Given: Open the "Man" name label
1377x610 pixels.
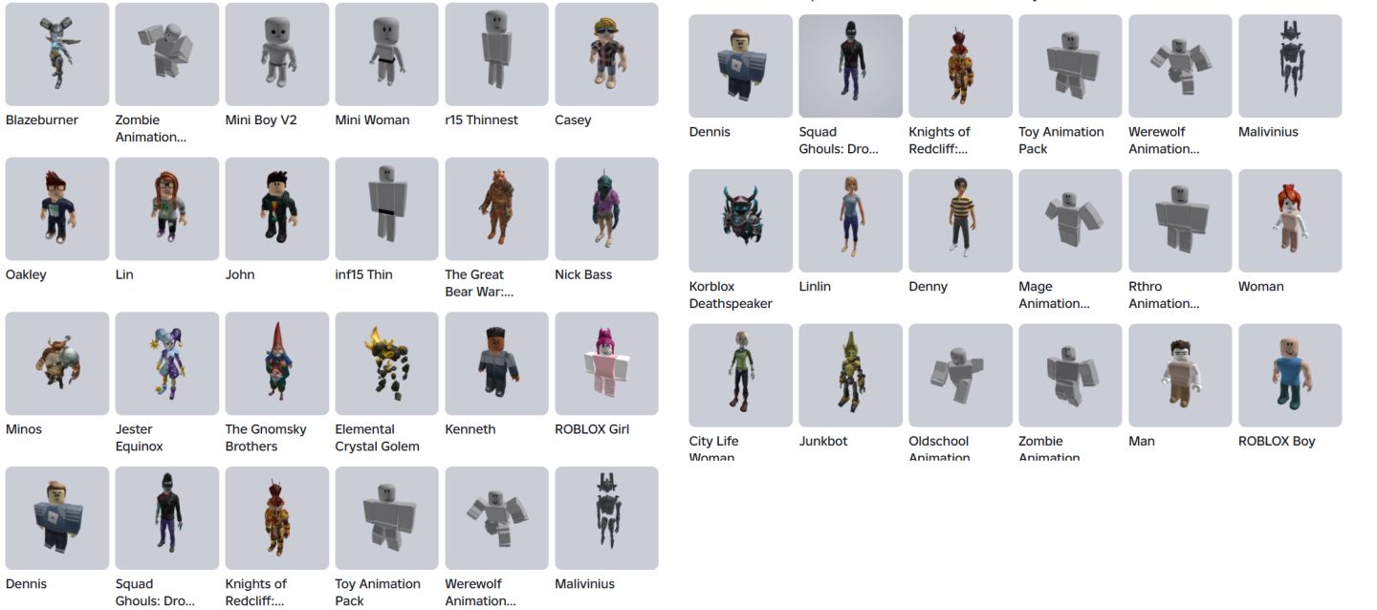Looking at the screenshot, I should [1142, 442].
